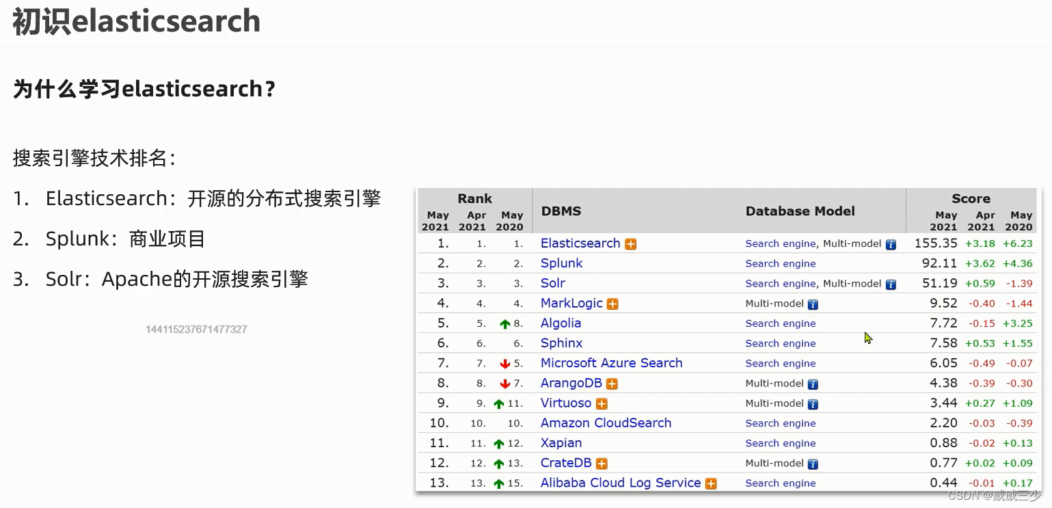The width and height of the screenshot is (1052, 508).
Task: Open the Amazon CloudSearch link
Action: click(606, 423)
